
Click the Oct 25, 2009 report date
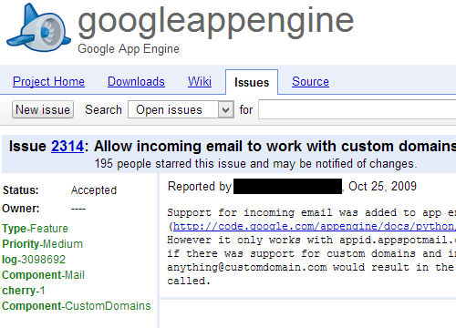click(382, 186)
